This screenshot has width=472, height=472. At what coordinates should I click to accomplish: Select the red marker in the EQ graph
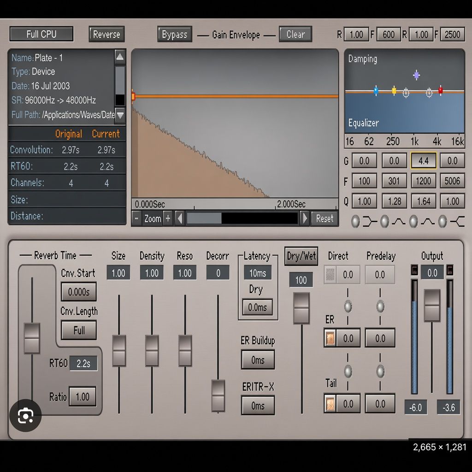[440, 90]
